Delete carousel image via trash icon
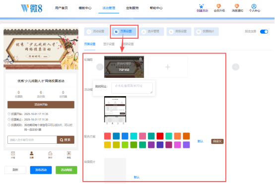 coord(140,59)
